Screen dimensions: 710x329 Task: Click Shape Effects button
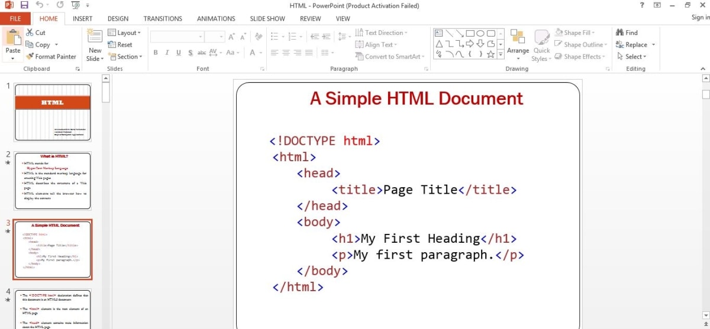tap(579, 57)
